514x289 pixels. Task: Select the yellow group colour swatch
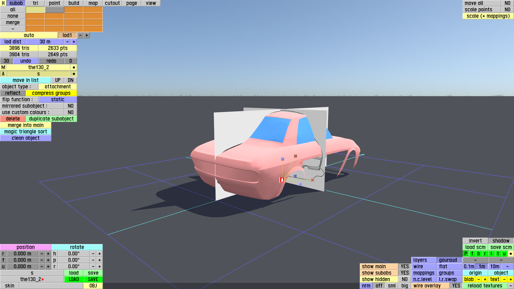click(35, 10)
